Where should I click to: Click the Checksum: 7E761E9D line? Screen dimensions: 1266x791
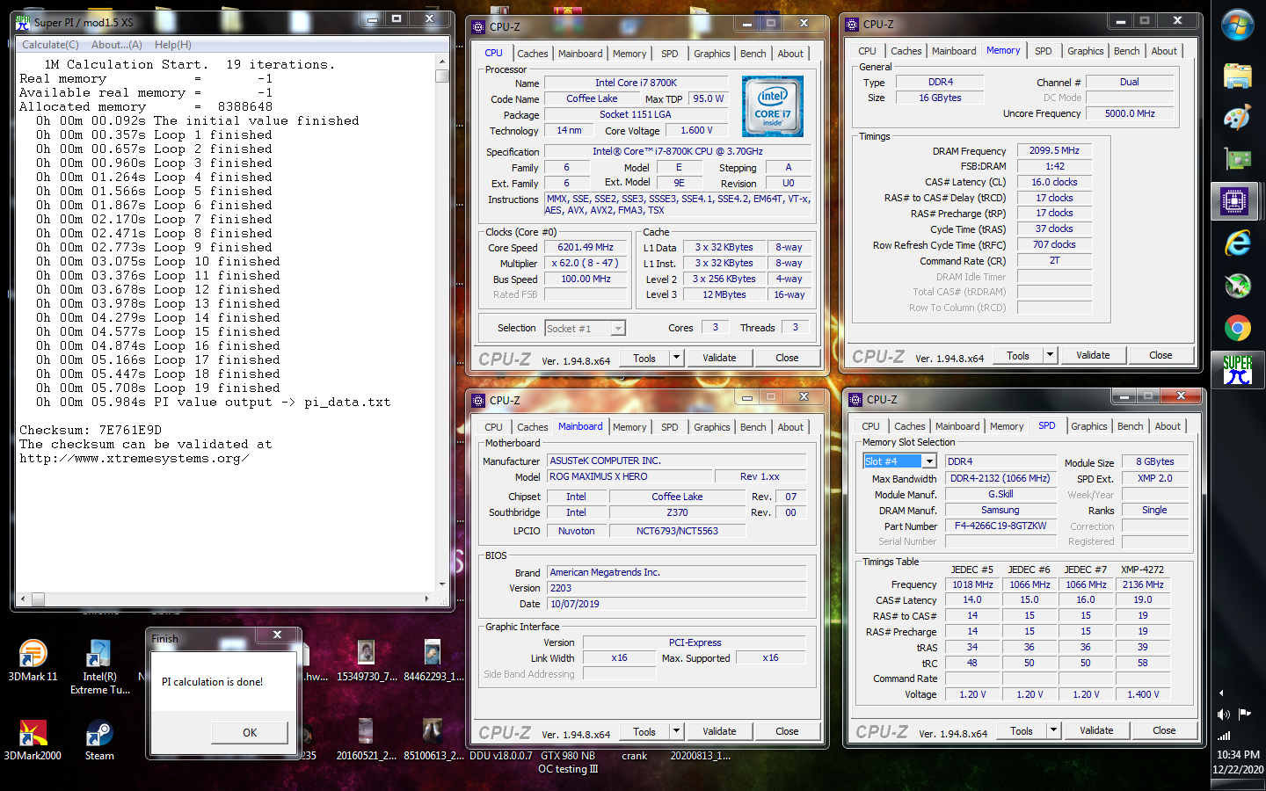click(91, 431)
